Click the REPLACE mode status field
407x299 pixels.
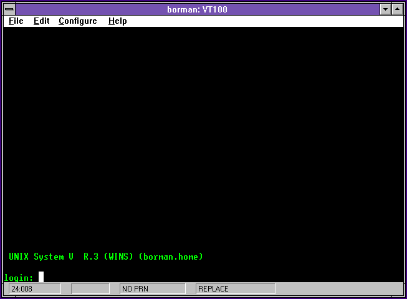(x=236, y=288)
